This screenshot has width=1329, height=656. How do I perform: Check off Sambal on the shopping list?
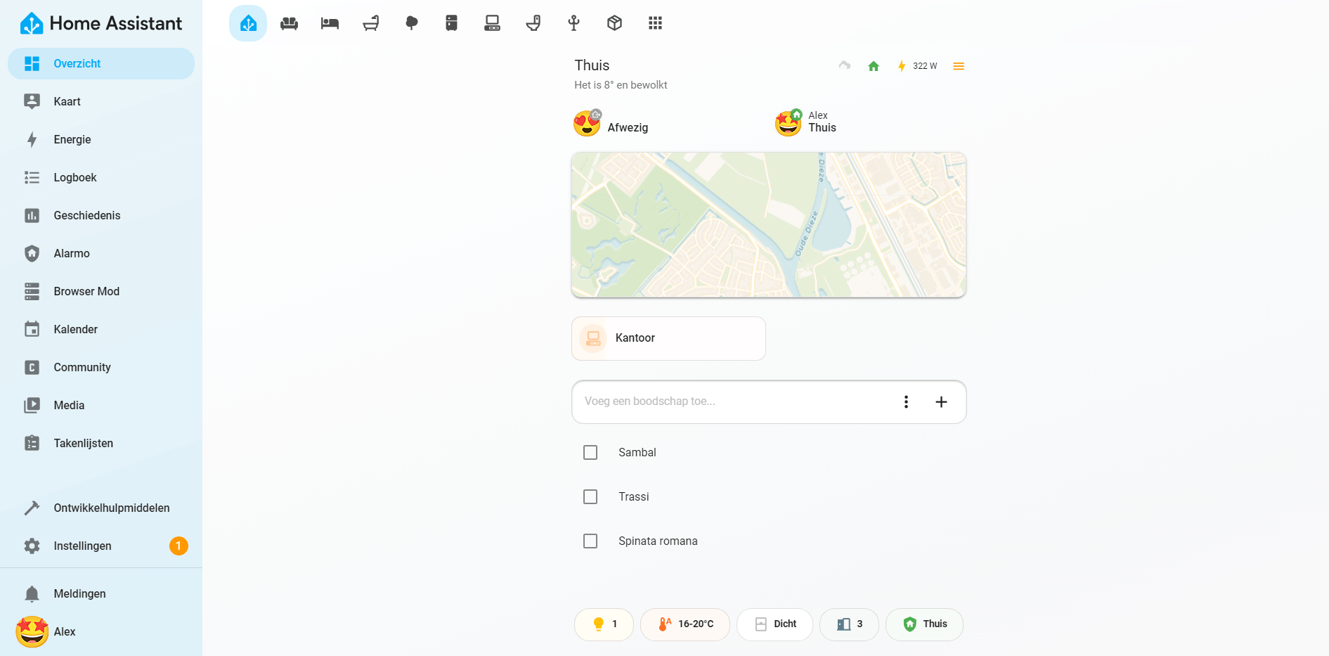(590, 452)
